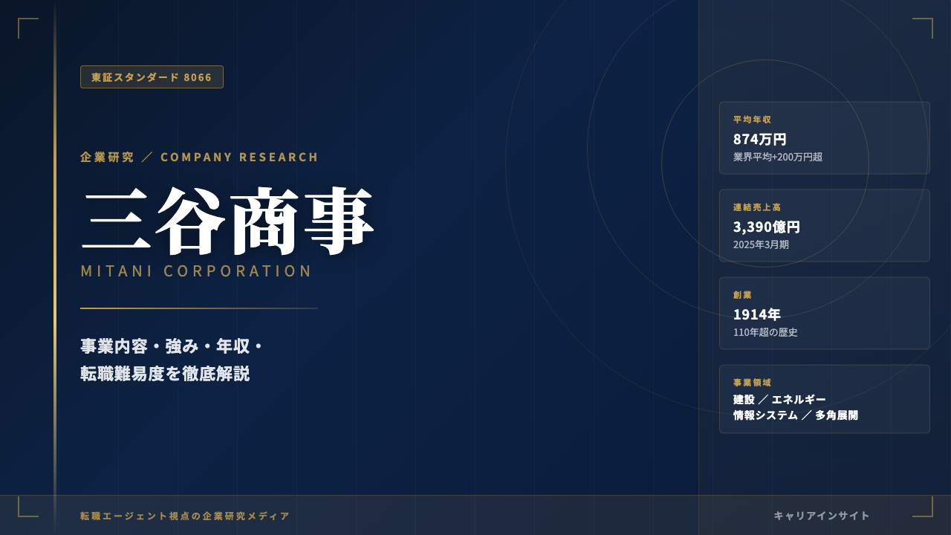Click the 転職エージェント視点の企業研究メディア footer text
The width and height of the screenshot is (951, 535).
tap(185, 516)
